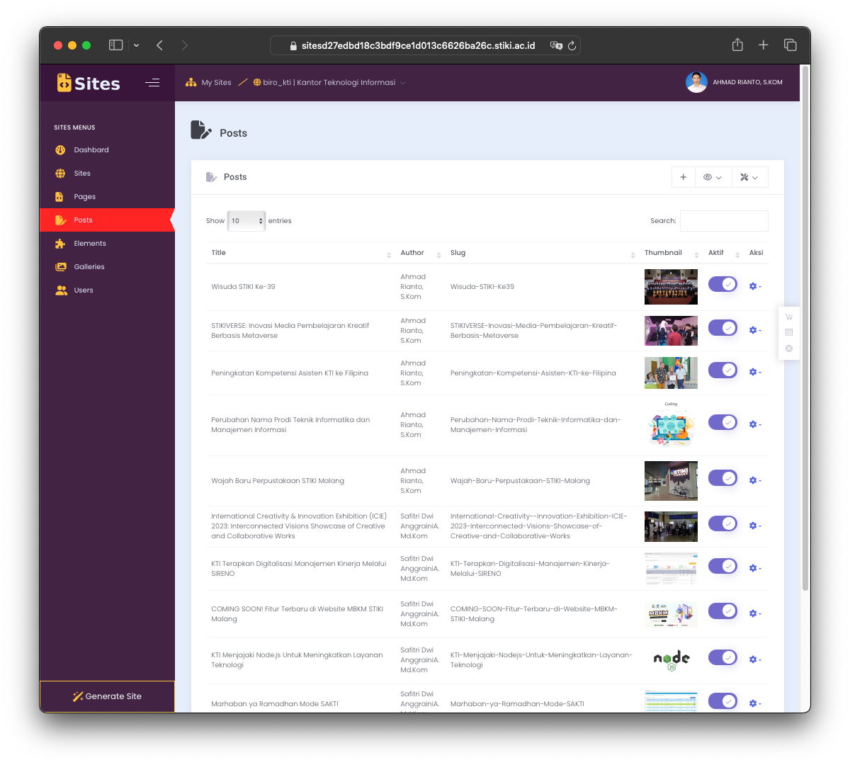Image resolution: width=850 pixels, height=765 pixels.
Task: Open gear actions for Wajah Baru Perpustakaan post
Action: tap(754, 481)
